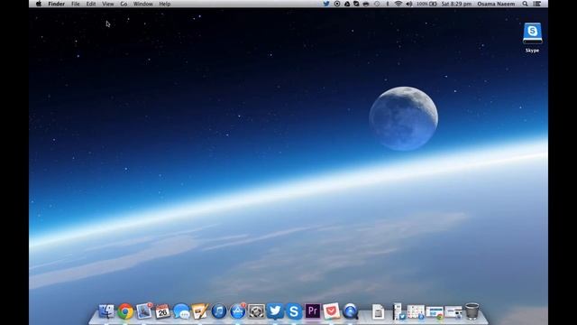Open Spotlight search magnifier
Viewport: 577px width, 325px height.
click(525, 4)
